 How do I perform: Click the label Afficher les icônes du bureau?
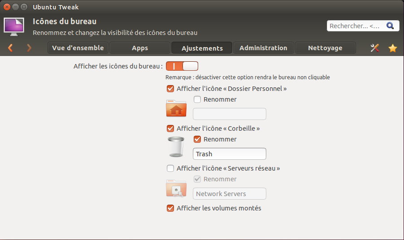pyautogui.click(x=118, y=66)
